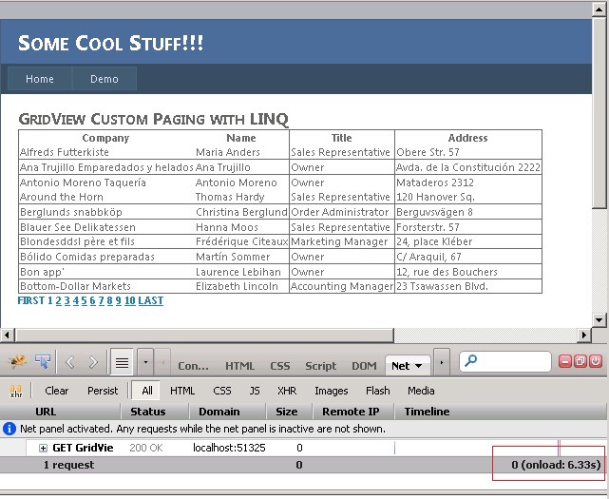Go to grid page 10
The width and height of the screenshot is (609, 499).
pos(130,300)
